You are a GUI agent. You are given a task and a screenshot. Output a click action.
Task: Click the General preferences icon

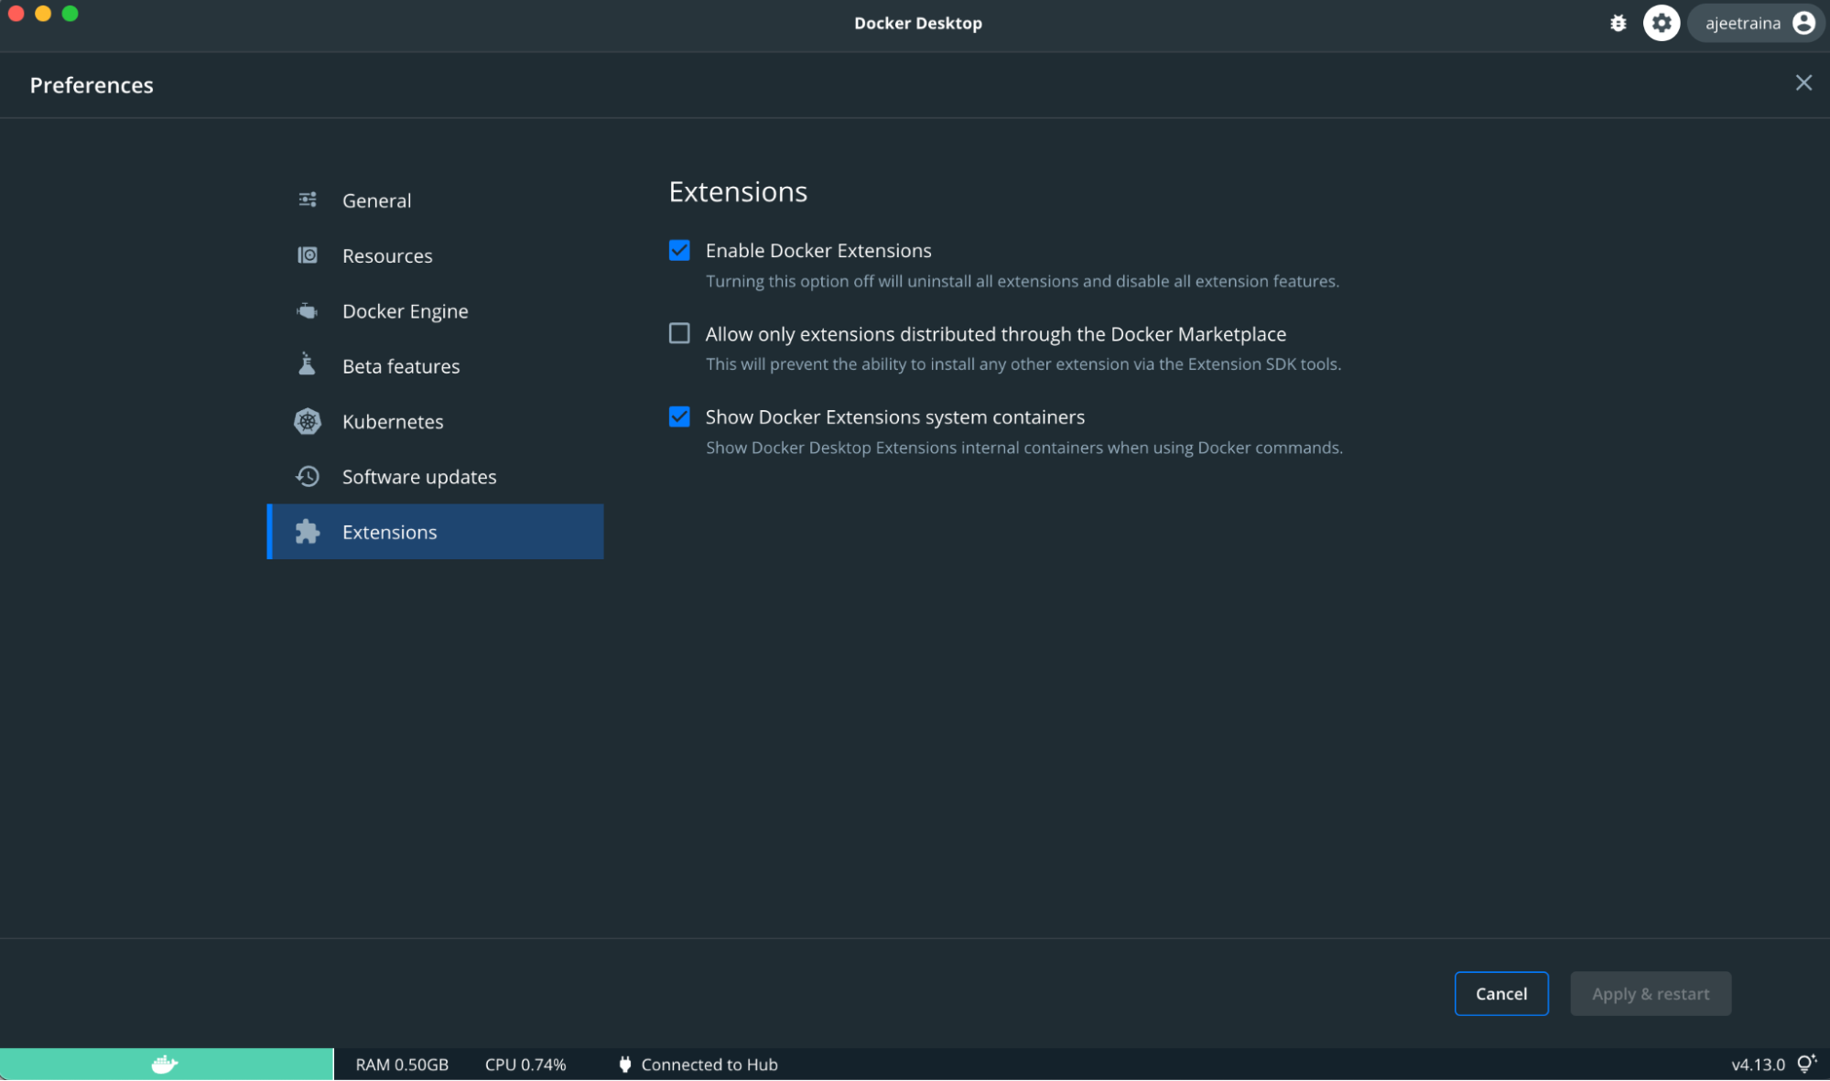[308, 200]
